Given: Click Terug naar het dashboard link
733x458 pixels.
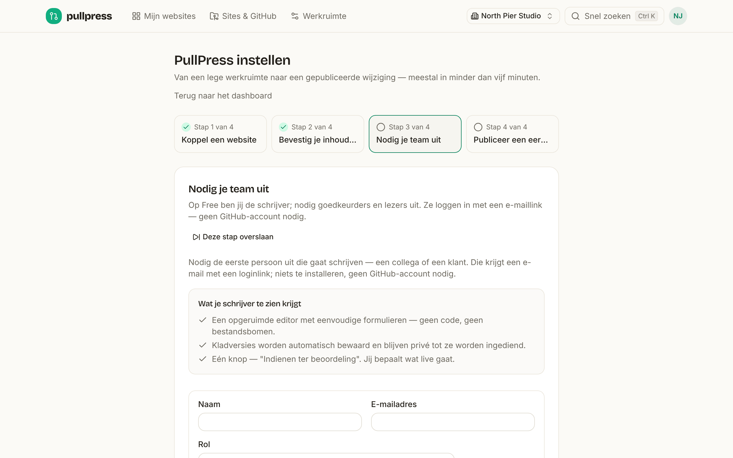Looking at the screenshot, I should [223, 96].
